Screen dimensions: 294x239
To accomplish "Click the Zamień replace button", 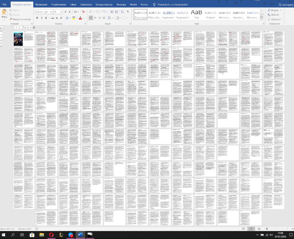I will pos(274,15).
